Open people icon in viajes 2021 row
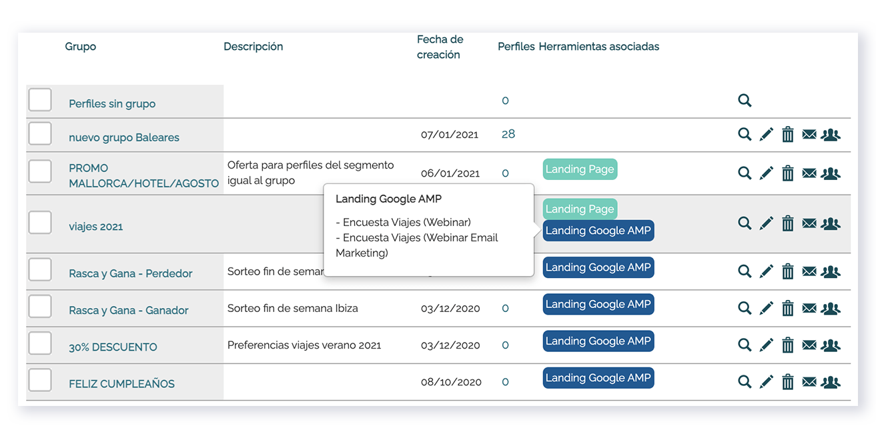Viewport: 876px width, 438px height. click(x=831, y=223)
